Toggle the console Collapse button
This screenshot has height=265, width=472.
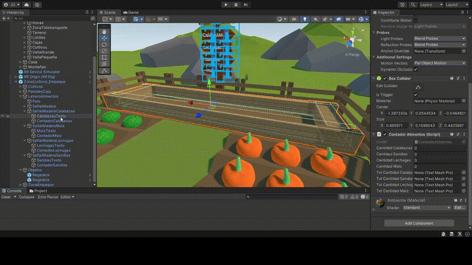pos(26,197)
